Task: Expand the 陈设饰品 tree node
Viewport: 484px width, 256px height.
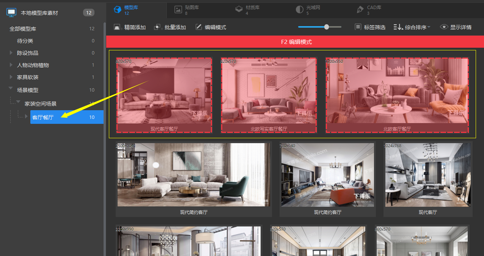Action: (11, 53)
